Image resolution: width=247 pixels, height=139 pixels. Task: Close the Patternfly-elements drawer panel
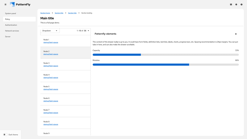[x=236, y=34]
